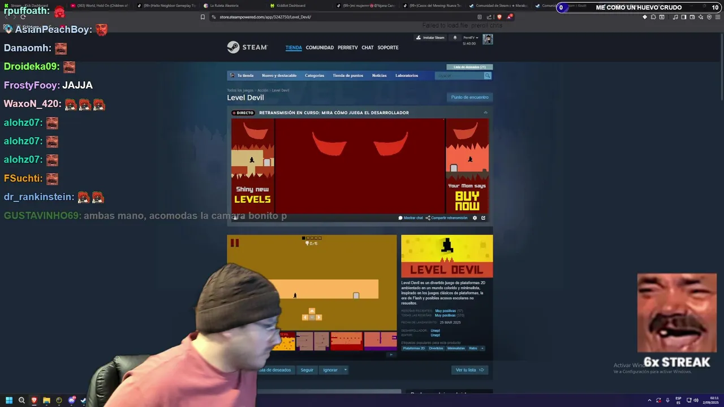This screenshot has height=407, width=724.
Task: Open Lista de deseados (21) button
Action: 469,67
